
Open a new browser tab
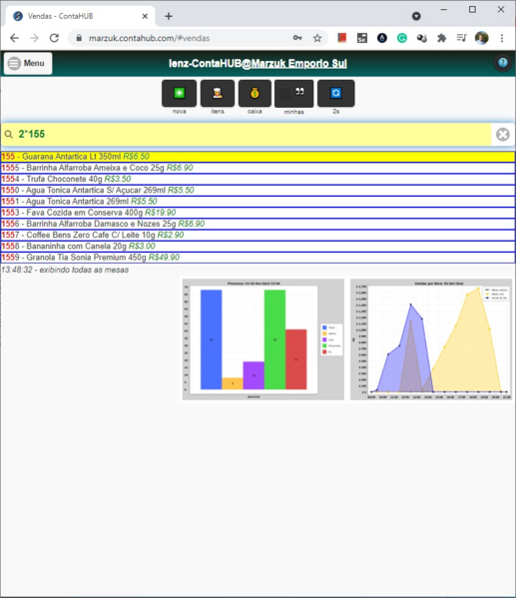[x=169, y=16]
